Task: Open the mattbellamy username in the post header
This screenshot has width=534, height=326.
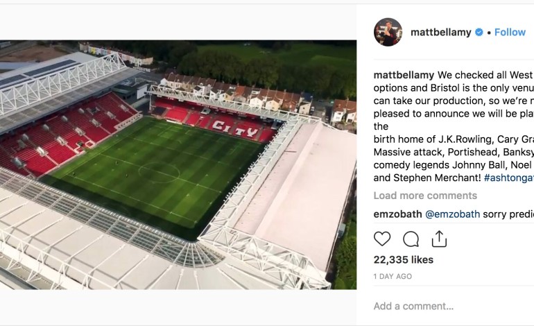Action: [x=442, y=33]
